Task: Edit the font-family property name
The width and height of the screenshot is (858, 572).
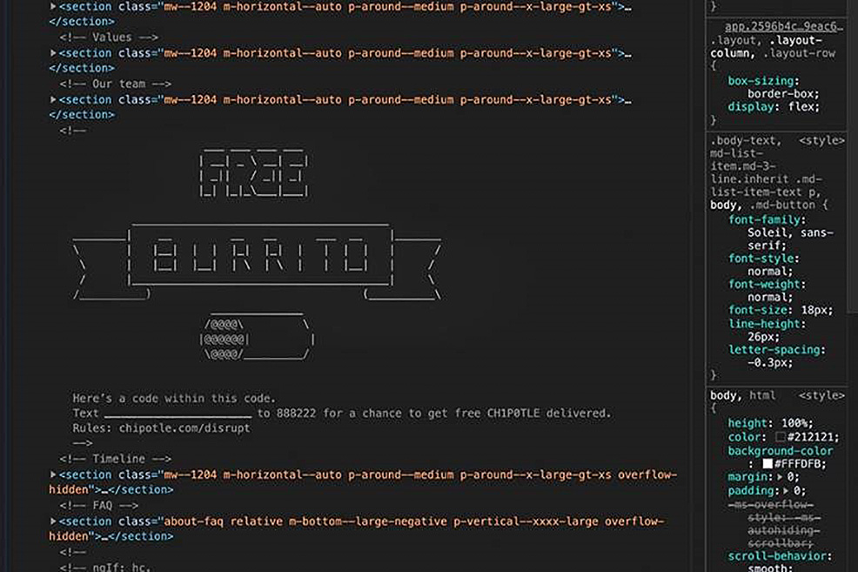Action: coord(764,219)
